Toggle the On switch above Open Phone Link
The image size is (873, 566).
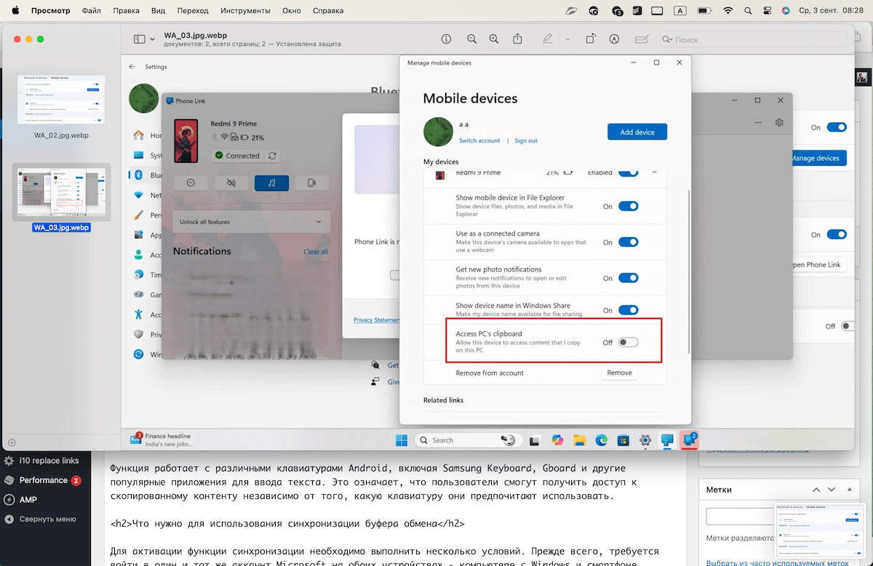point(837,235)
